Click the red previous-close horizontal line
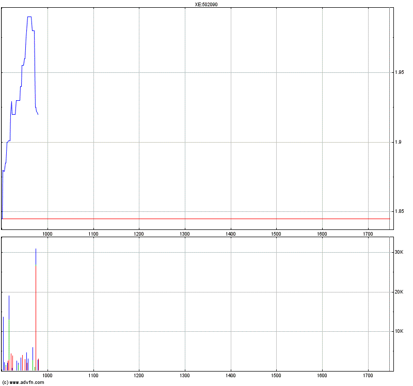 point(196,219)
